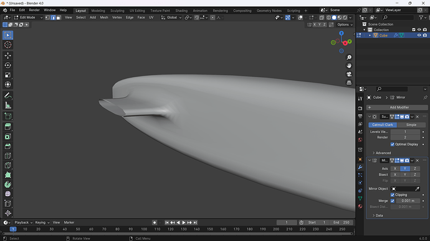Toggle mirror Axis Z button
Screen dimensions: 430x241
415,168
